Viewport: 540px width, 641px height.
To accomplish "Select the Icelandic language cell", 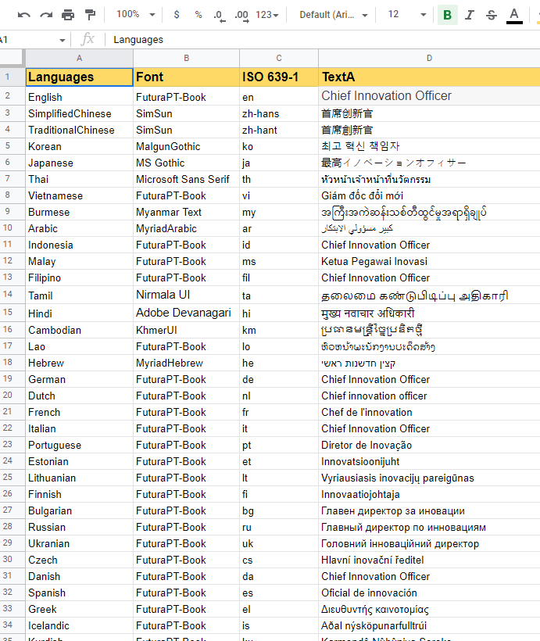I will pos(79,625).
